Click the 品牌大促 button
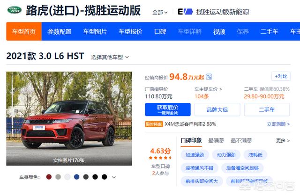The width and height of the screenshot is (300, 196). coord(217,109)
